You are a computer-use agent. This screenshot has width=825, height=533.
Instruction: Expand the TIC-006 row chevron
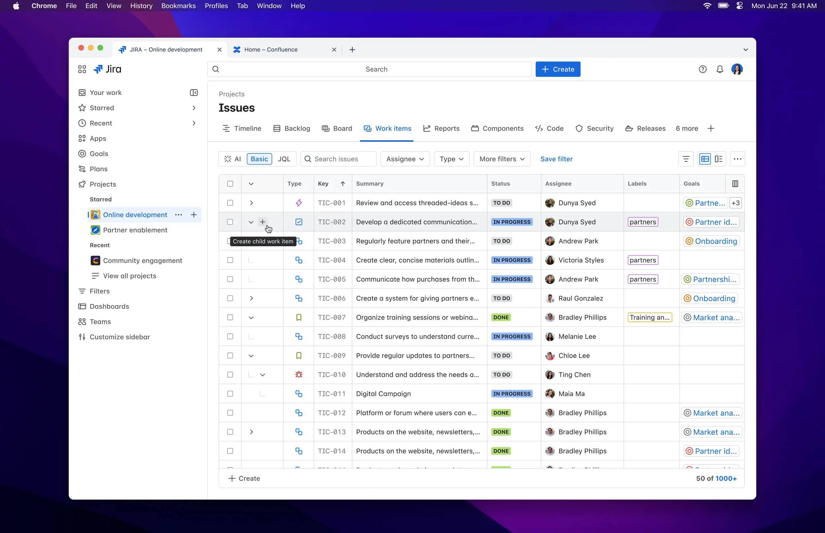(x=251, y=298)
